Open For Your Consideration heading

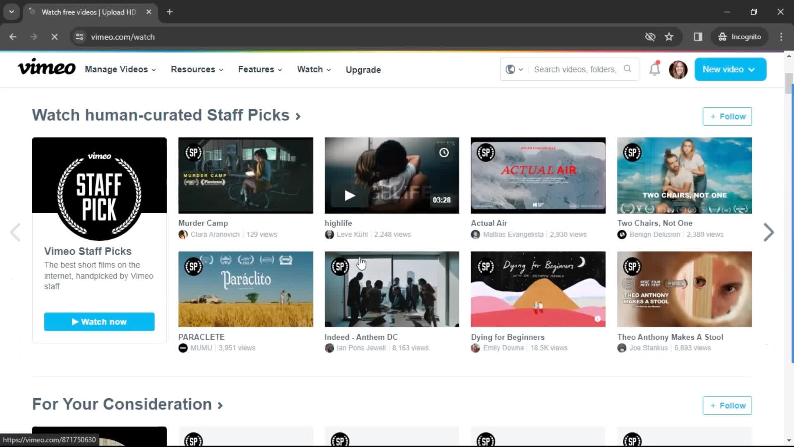coord(127,404)
